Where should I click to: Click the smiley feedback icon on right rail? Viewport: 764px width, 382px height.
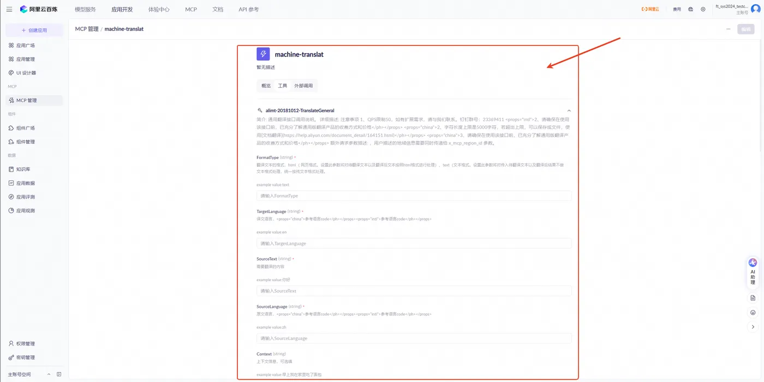753,313
